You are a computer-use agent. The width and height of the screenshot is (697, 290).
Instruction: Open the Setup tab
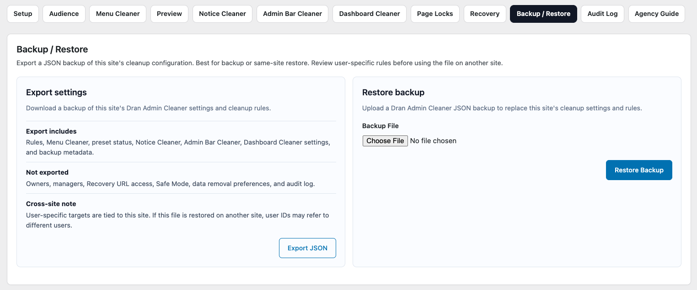pos(23,14)
